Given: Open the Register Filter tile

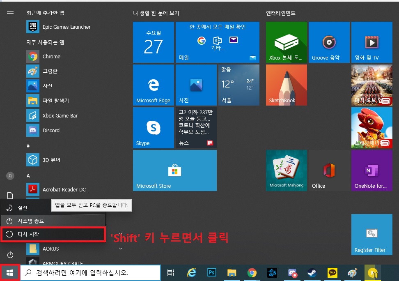Looking at the screenshot, I should click(x=372, y=235).
